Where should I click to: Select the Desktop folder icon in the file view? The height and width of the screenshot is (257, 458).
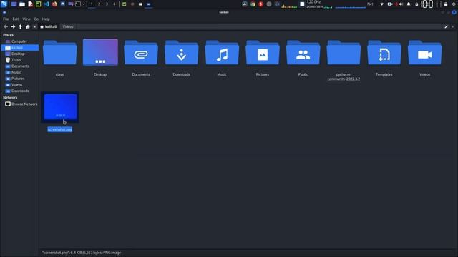(100, 52)
